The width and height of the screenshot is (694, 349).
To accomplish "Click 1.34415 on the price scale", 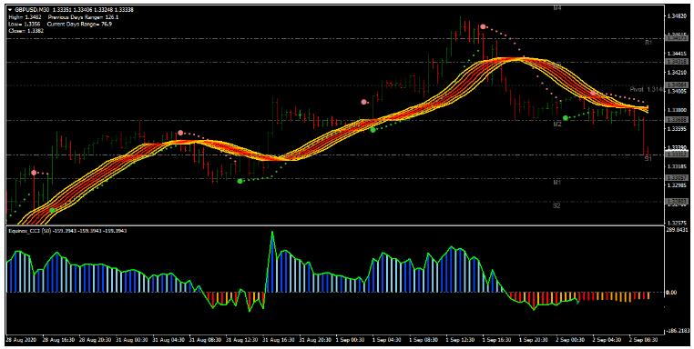I will 678,54.
